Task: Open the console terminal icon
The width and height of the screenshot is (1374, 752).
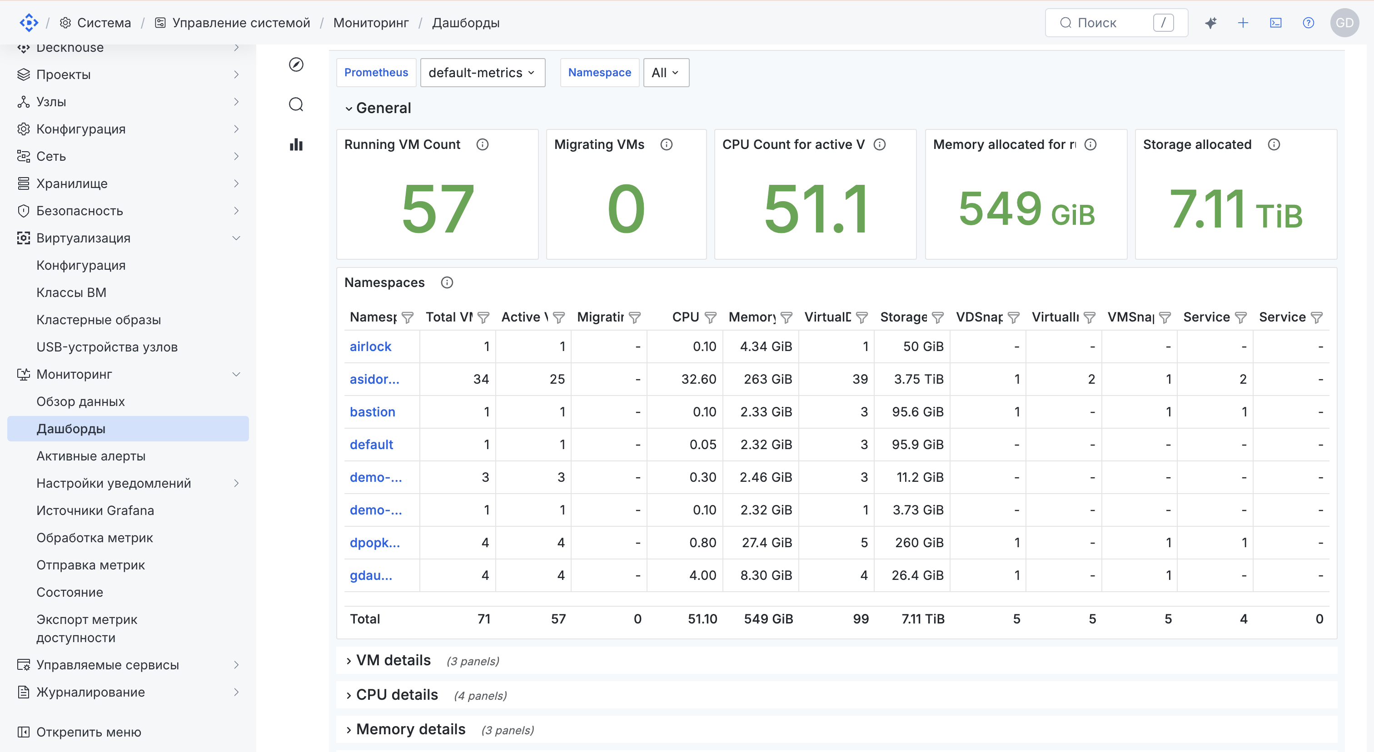Action: pos(1276,23)
